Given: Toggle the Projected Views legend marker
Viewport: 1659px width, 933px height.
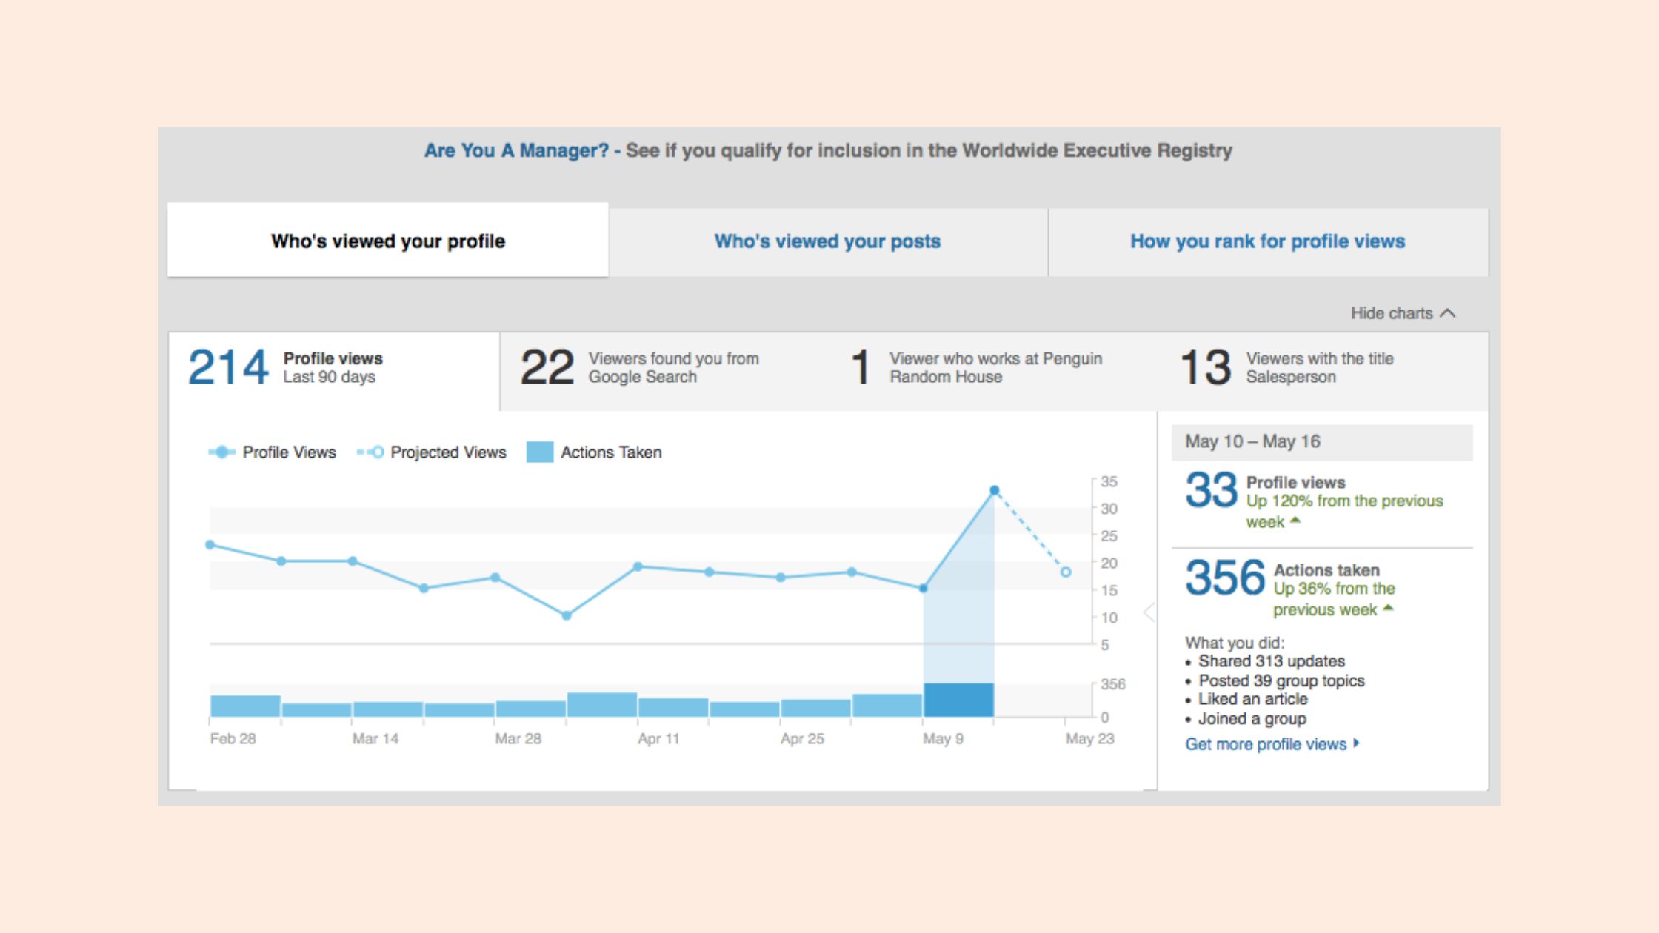Looking at the screenshot, I should pos(370,452).
